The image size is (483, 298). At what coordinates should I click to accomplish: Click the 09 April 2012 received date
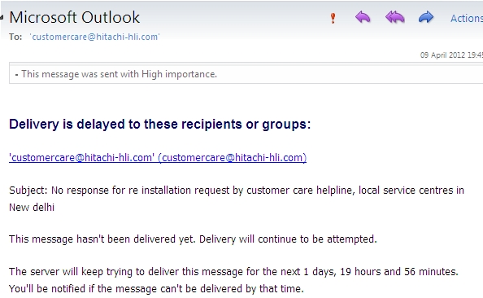coord(451,55)
